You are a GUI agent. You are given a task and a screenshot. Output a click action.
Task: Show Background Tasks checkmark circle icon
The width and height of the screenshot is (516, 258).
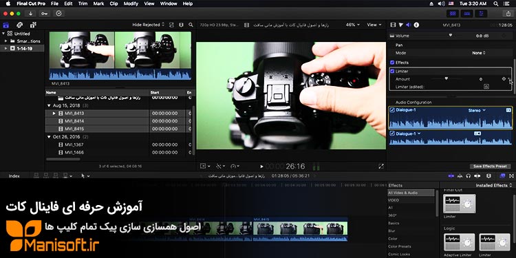(59, 14)
